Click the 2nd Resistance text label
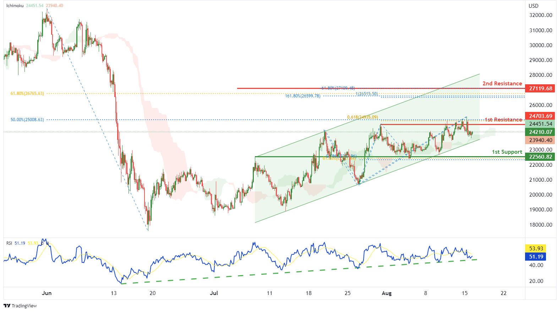557x312 pixels. click(x=502, y=84)
